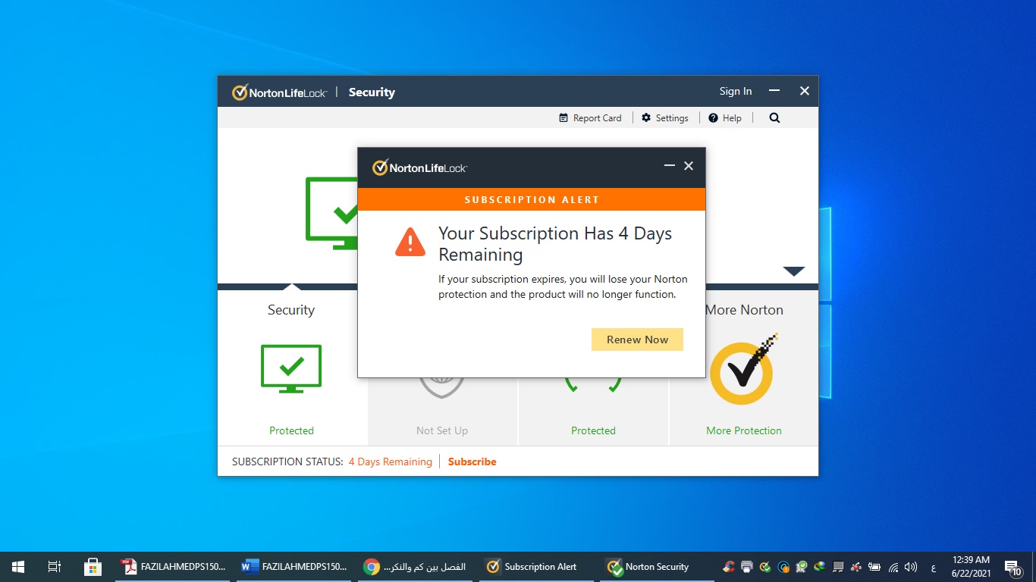Click Sign In in Norton window
This screenshot has width=1036, height=582.
point(736,91)
